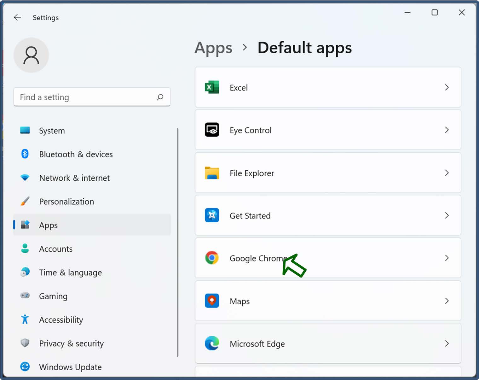Click the Network wifi icon
Image resolution: width=479 pixels, height=380 pixels.
point(25,178)
